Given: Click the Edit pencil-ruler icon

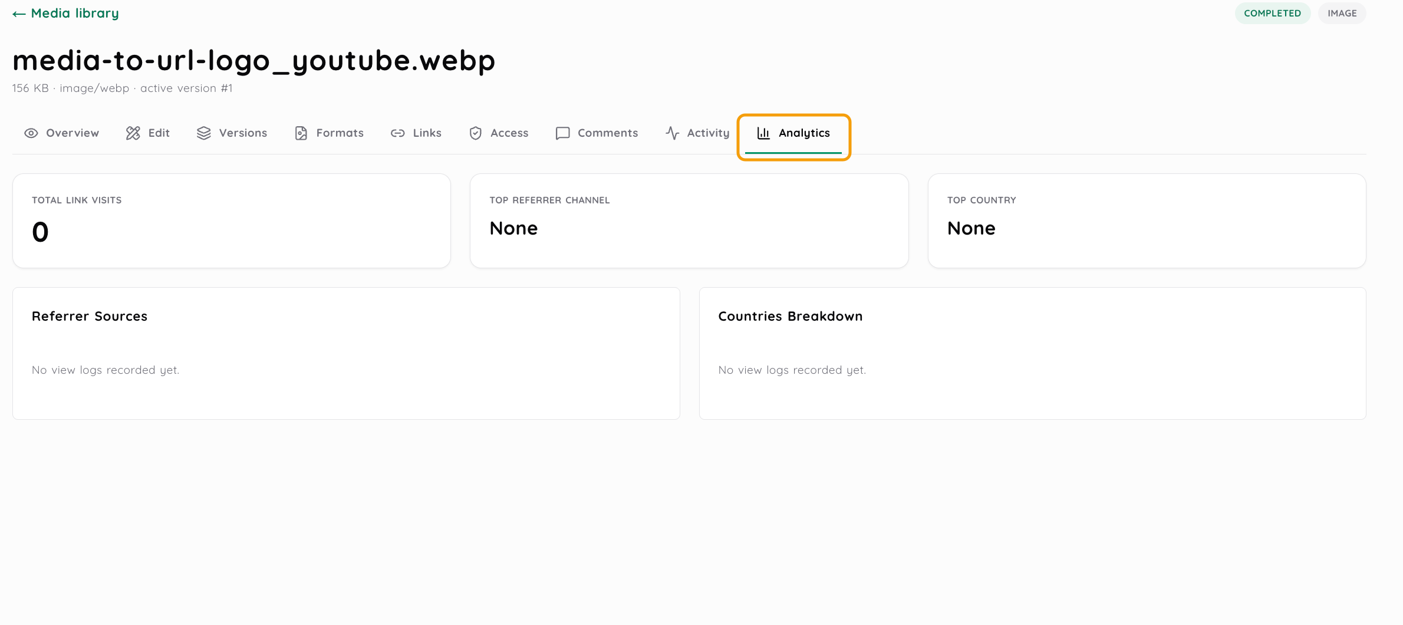Looking at the screenshot, I should pyautogui.click(x=133, y=133).
